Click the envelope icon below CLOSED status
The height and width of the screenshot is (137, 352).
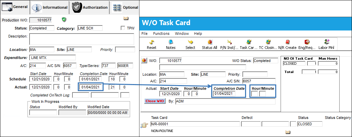[288, 132]
